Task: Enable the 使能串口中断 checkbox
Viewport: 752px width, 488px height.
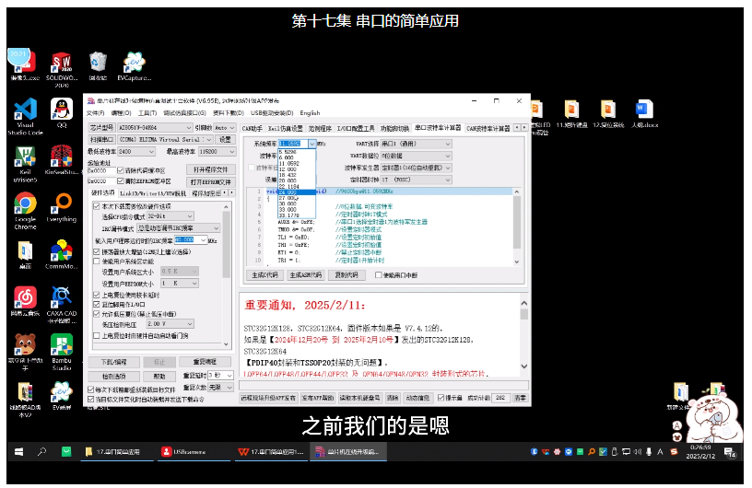Action: pyautogui.click(x=379, y=275)
